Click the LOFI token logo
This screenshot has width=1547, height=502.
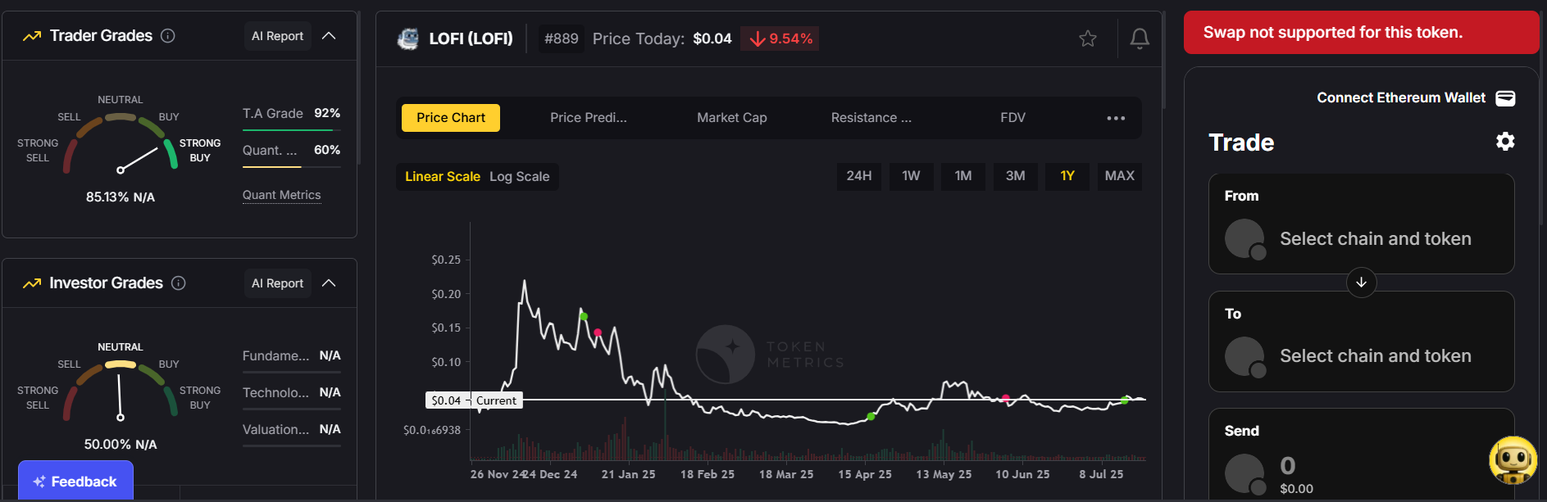pos(408,38)
